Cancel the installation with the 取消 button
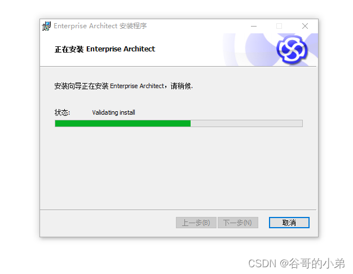Viewport: 353px width, 274px height. tap(289, 223)
